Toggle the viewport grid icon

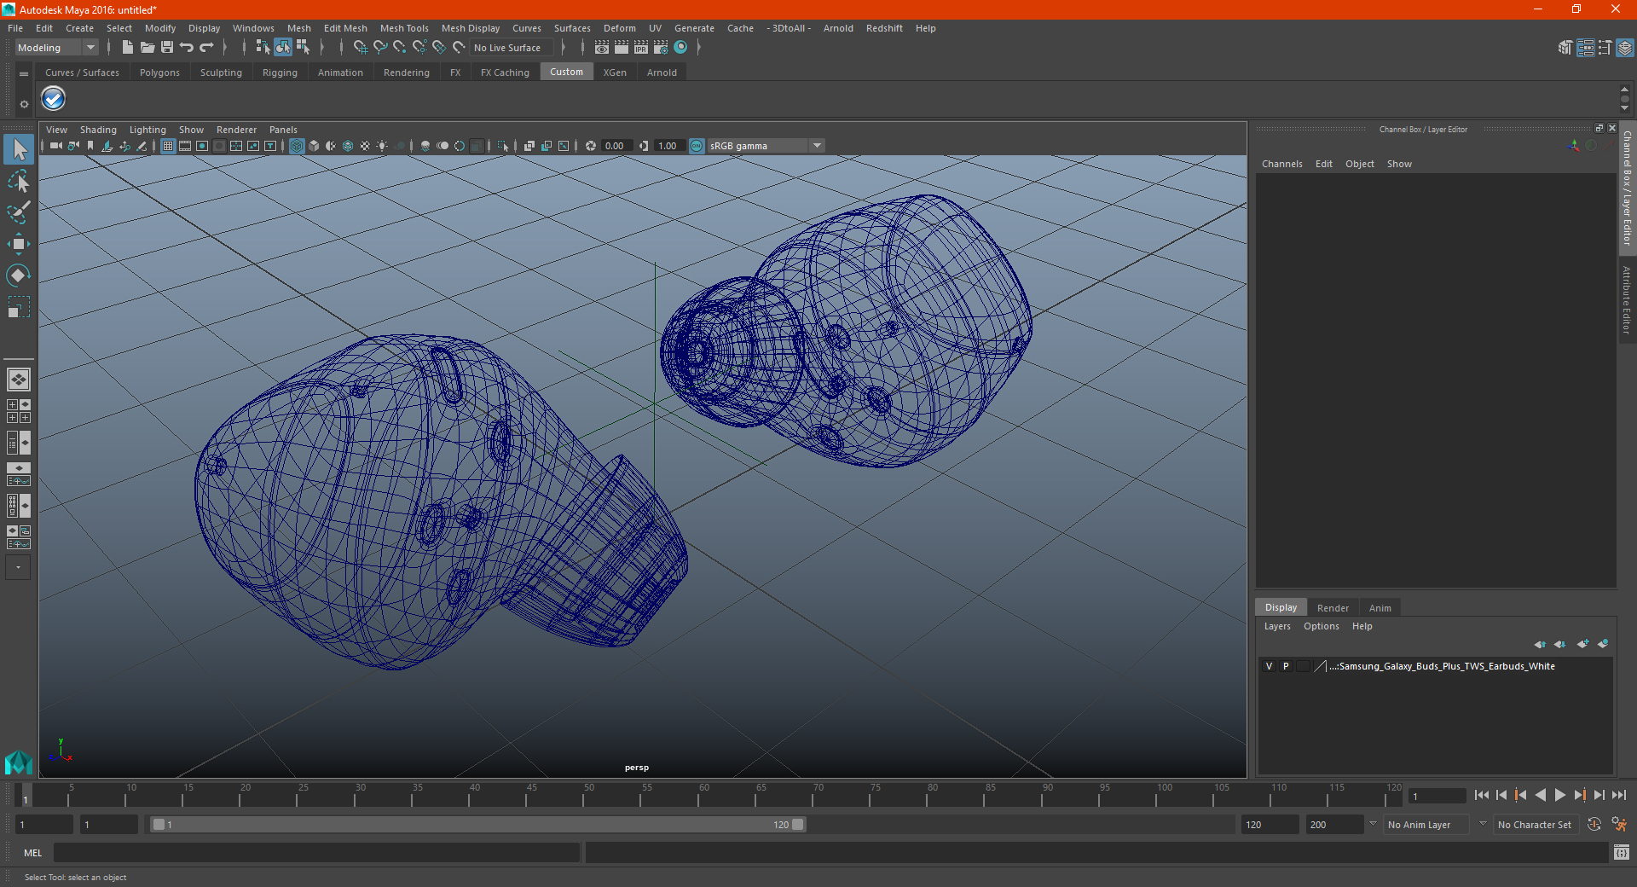[x=168, y=146]
